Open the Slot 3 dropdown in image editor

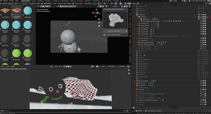point(104,66)
